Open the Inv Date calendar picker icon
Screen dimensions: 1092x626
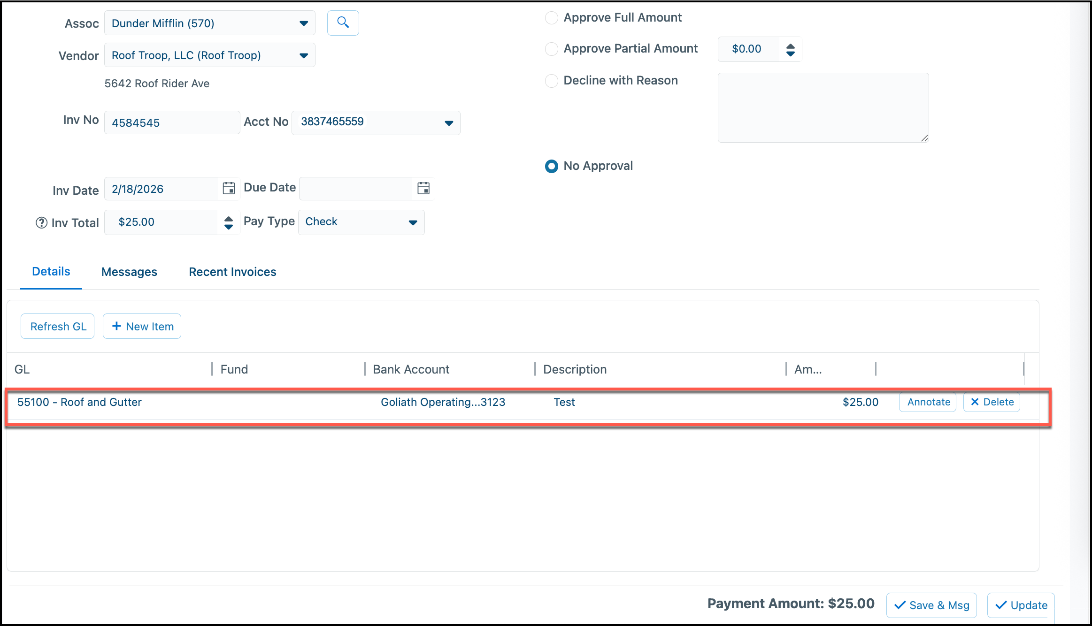tap(229, 189)
